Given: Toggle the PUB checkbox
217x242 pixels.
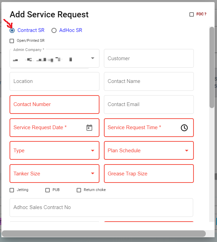Looking at the screenshot, I should point(48,190).
